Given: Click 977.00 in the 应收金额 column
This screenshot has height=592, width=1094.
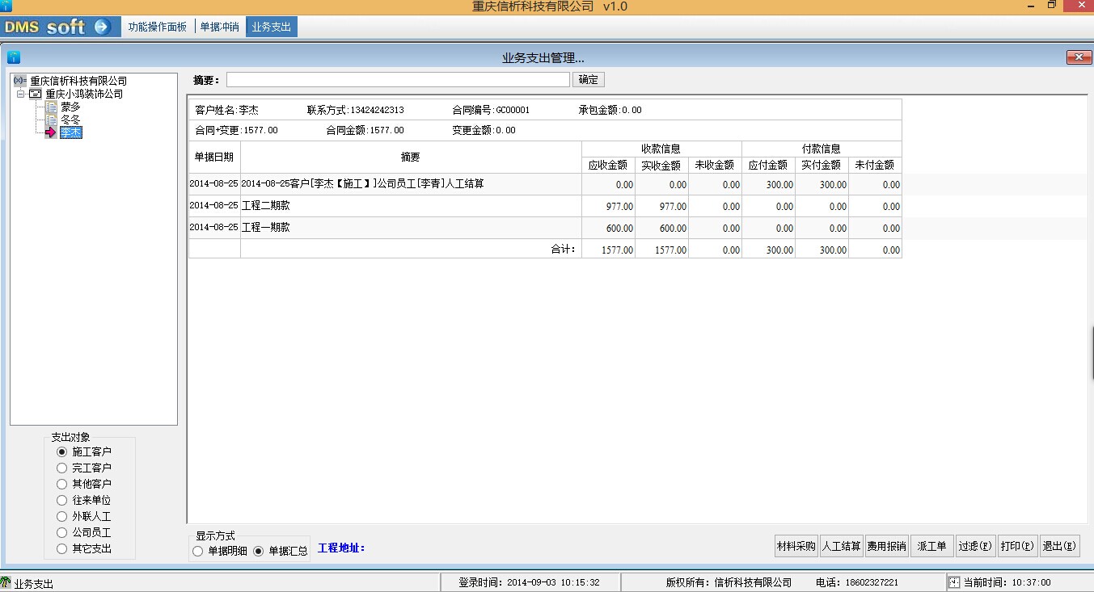Looking at the screenshot, I should pyautogui.click(x=619, y=207).
